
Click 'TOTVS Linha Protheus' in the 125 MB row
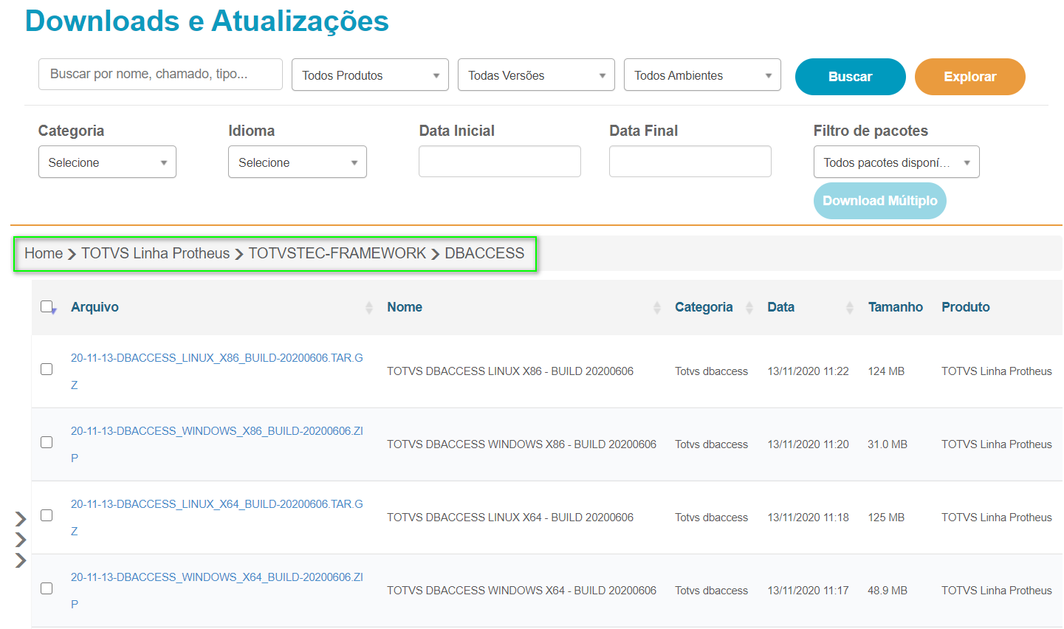[x=997, y=518]
